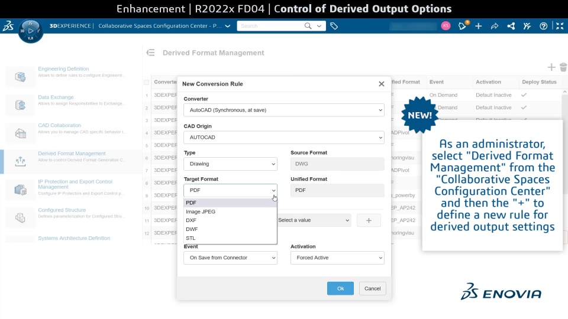Click the Cancel button

tap(372, 288)
